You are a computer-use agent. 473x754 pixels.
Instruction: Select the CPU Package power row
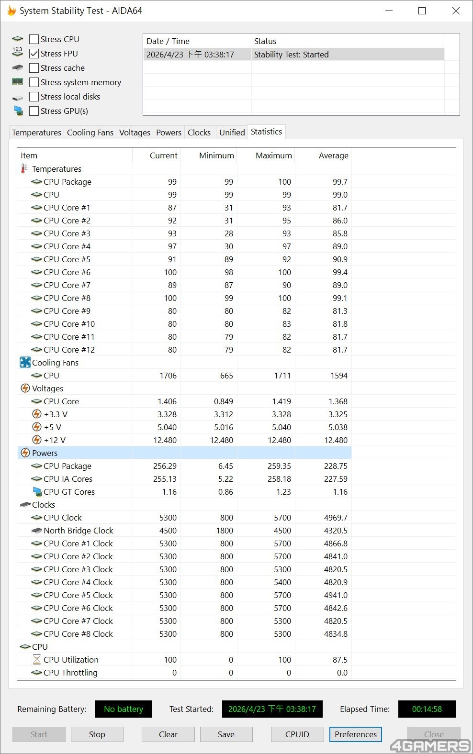click(184, 466)
